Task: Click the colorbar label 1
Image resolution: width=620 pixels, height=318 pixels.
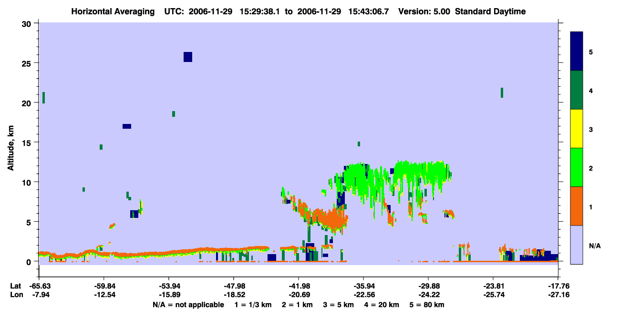Action: coord(591,206)
